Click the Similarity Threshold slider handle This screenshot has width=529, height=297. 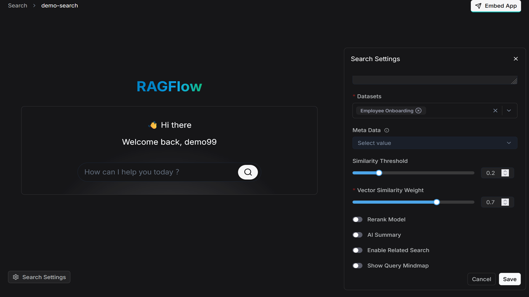coord(379,173)
